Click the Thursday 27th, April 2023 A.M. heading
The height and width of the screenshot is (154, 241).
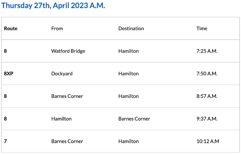(x=53, y=6)
